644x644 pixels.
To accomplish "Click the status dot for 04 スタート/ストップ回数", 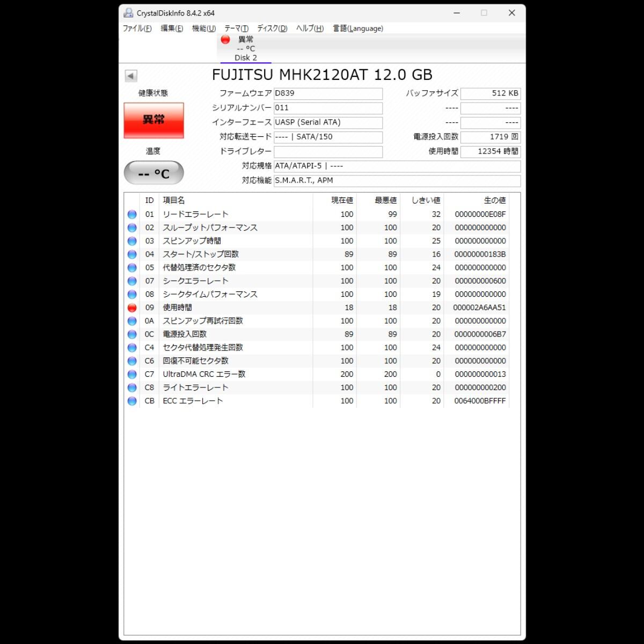I will (132, 254).
